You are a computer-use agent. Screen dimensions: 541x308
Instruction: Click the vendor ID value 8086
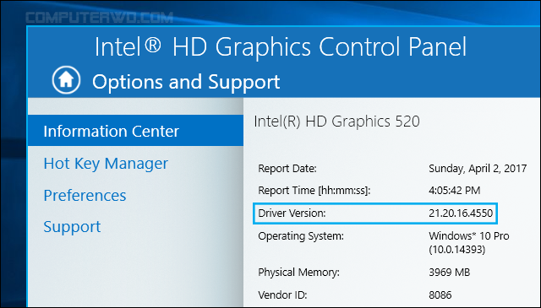click(x=440, y=294)
